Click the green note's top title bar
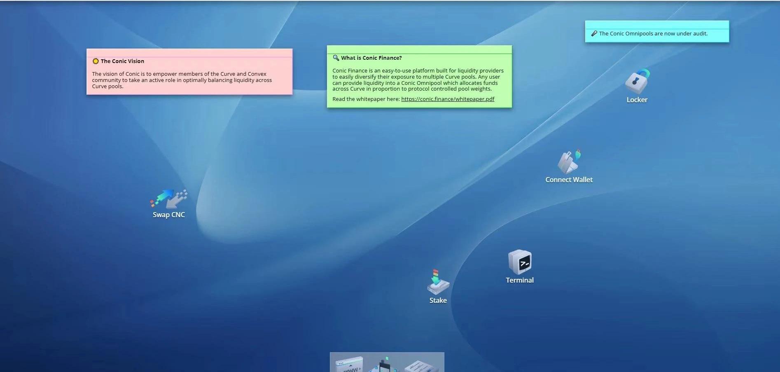 coord(419,49)
